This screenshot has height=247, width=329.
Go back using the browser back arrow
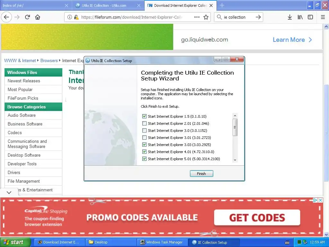click(6, 17)
